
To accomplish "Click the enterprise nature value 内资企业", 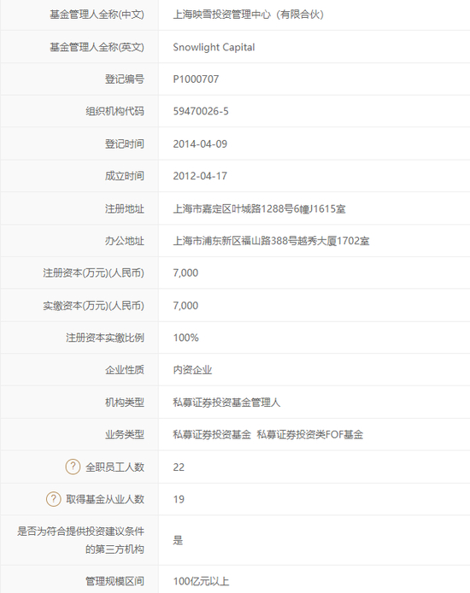I will coord(192,370).
